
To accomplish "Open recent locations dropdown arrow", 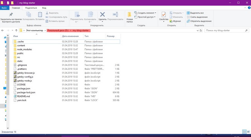I will click(13, 30).
